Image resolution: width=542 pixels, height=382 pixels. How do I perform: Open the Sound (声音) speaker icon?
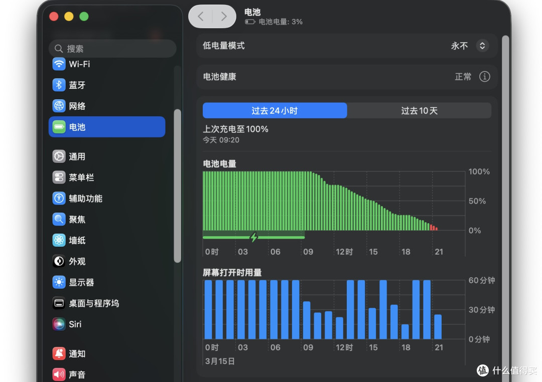point(59,374)
